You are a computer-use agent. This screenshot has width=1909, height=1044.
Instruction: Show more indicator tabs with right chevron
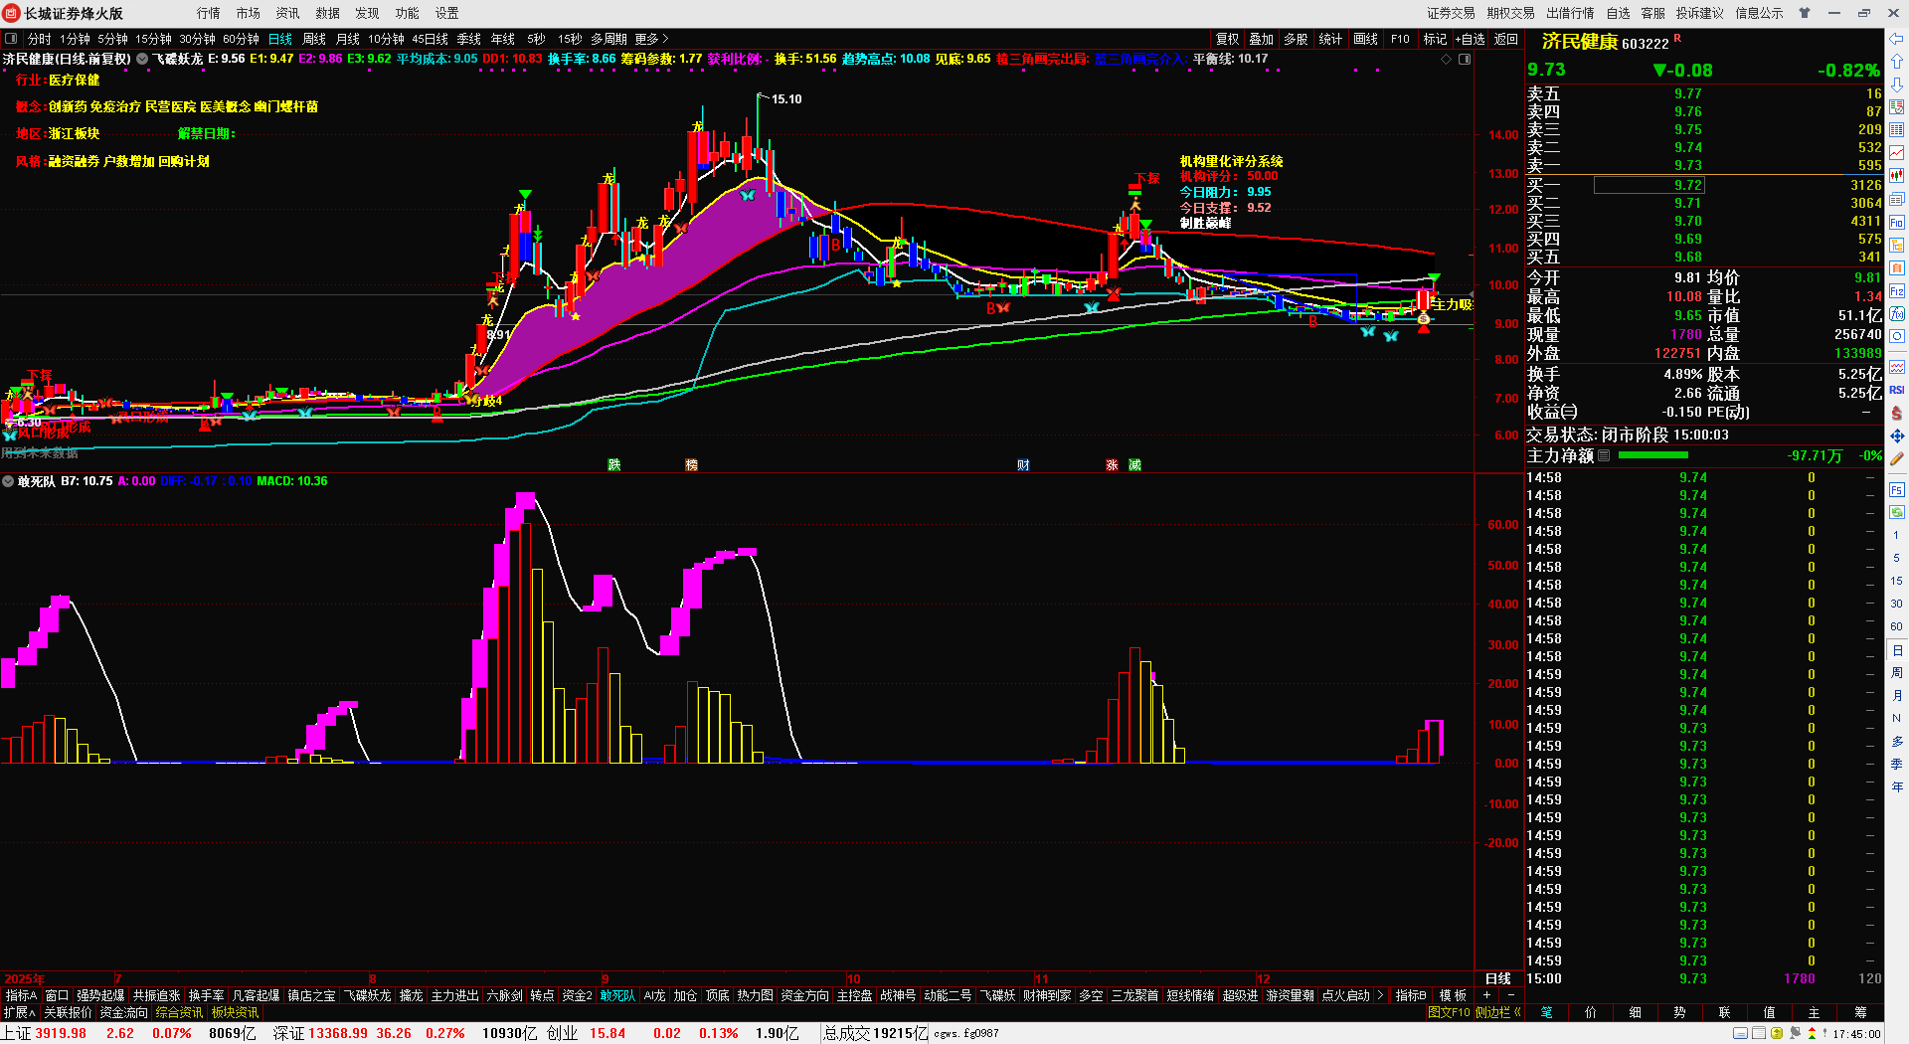(x=1380, y=995)
